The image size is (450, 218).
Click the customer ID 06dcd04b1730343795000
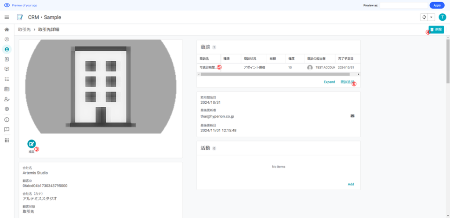(45, 185)
